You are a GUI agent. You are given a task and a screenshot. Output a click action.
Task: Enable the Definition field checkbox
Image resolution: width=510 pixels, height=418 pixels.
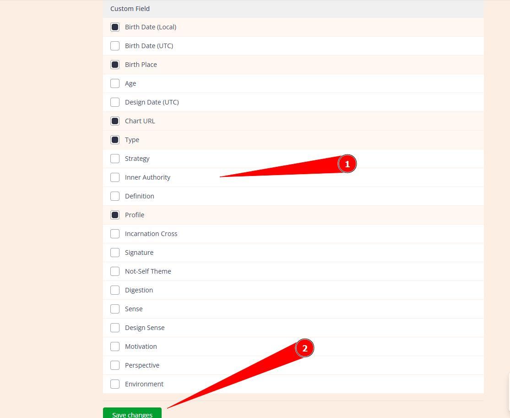click(x=115, y=196)
